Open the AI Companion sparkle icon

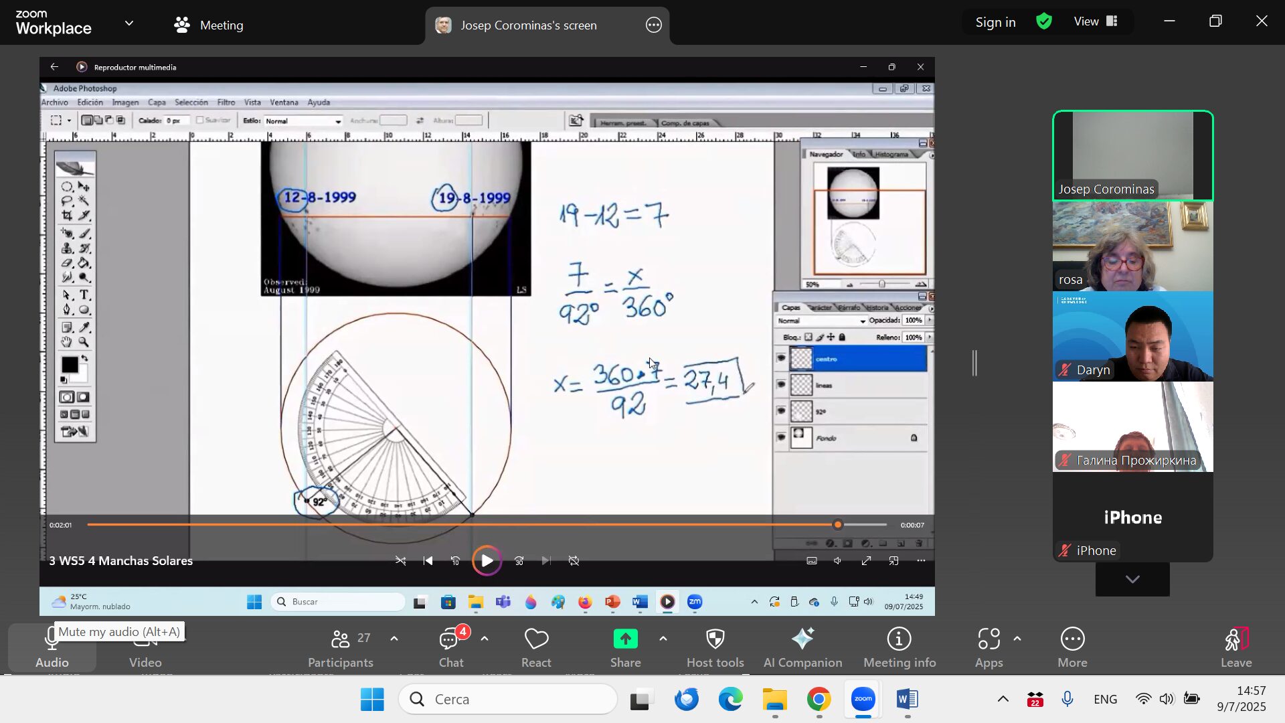point(802,639)
